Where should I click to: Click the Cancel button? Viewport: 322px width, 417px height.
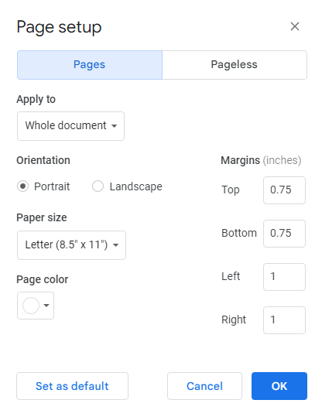(x=204, y=386)
